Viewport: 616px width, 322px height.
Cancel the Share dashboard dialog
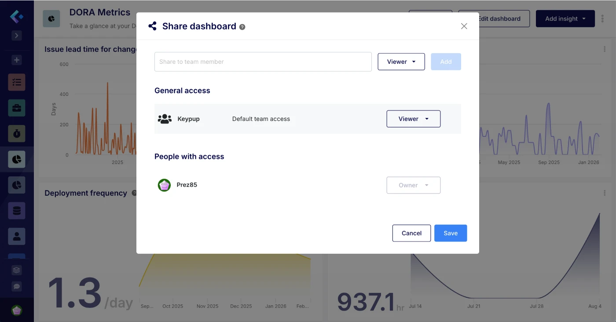click(411, 233)
